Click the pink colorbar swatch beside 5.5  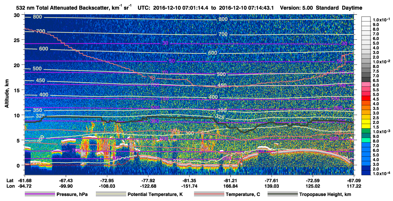tap(366, 90)
